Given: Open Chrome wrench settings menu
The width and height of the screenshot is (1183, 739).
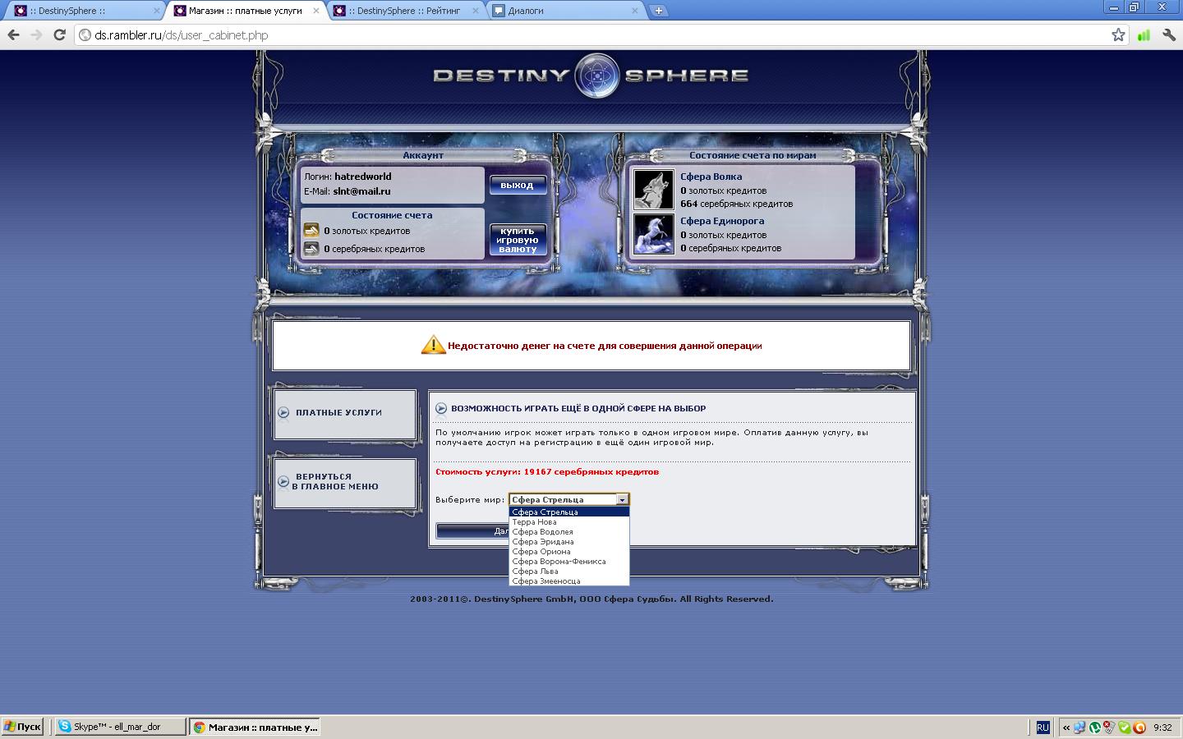Looking at the screenshot, I should (x=1169, y=34).
